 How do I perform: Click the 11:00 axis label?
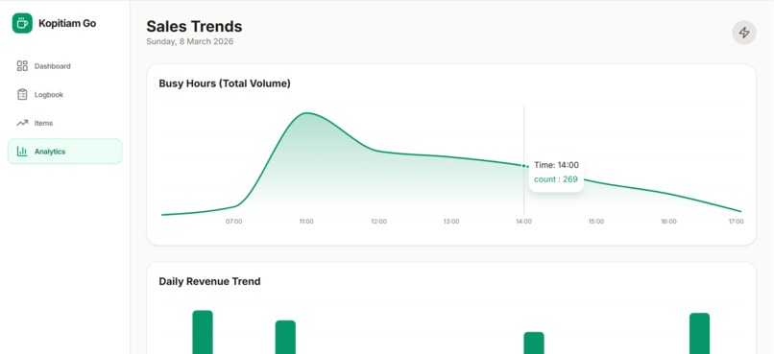coord(306,222)
